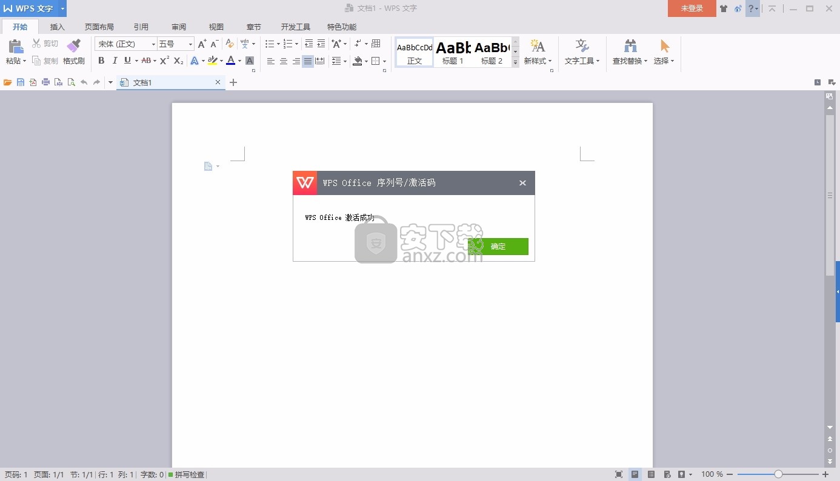Click the Paste clipboard icon
Viewport: 840px width, 481px height.
coord(16,46)
